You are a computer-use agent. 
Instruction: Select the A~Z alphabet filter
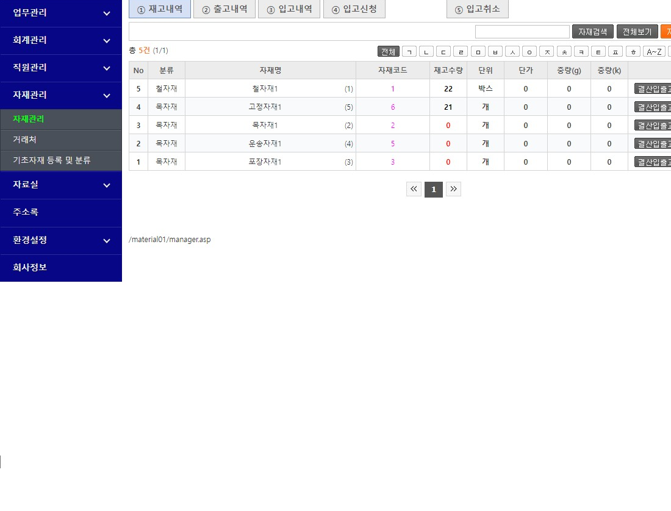coord(655,52)
